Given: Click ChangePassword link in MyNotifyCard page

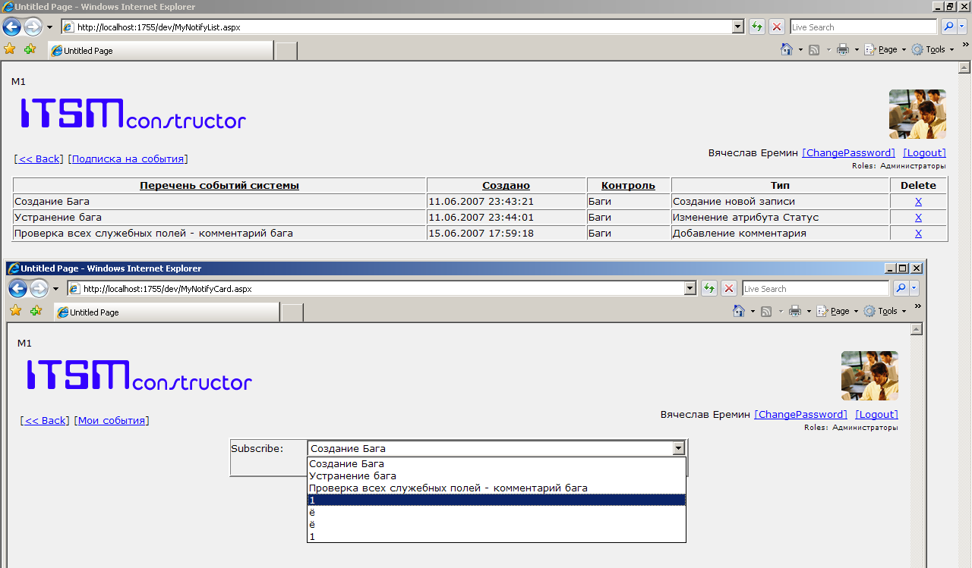Looking at the screenshot, I should [x=800, y=414].
